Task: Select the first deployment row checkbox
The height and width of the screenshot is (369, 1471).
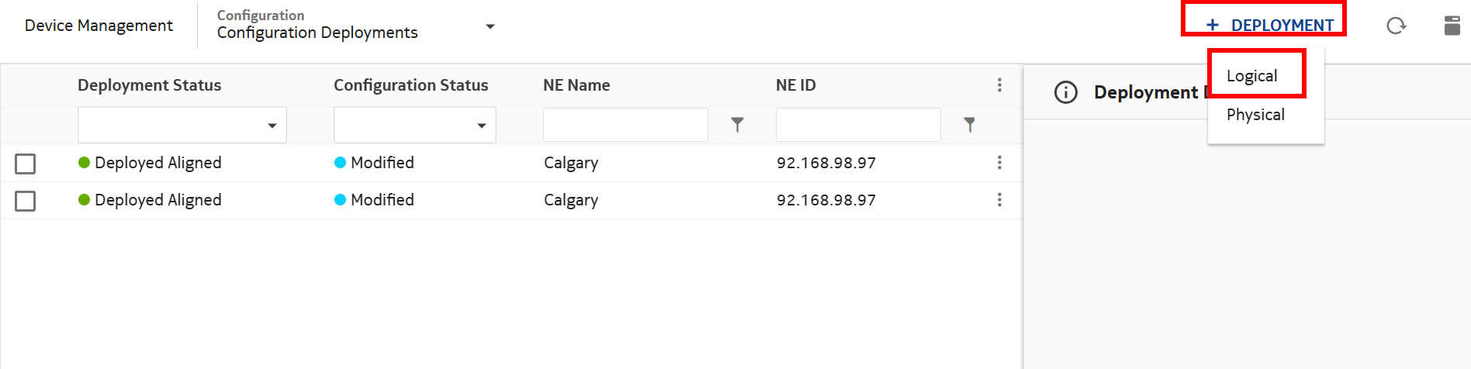Action: 26,164
